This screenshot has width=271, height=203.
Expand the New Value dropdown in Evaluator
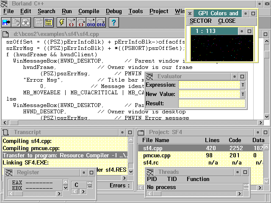tap(243, 94)
